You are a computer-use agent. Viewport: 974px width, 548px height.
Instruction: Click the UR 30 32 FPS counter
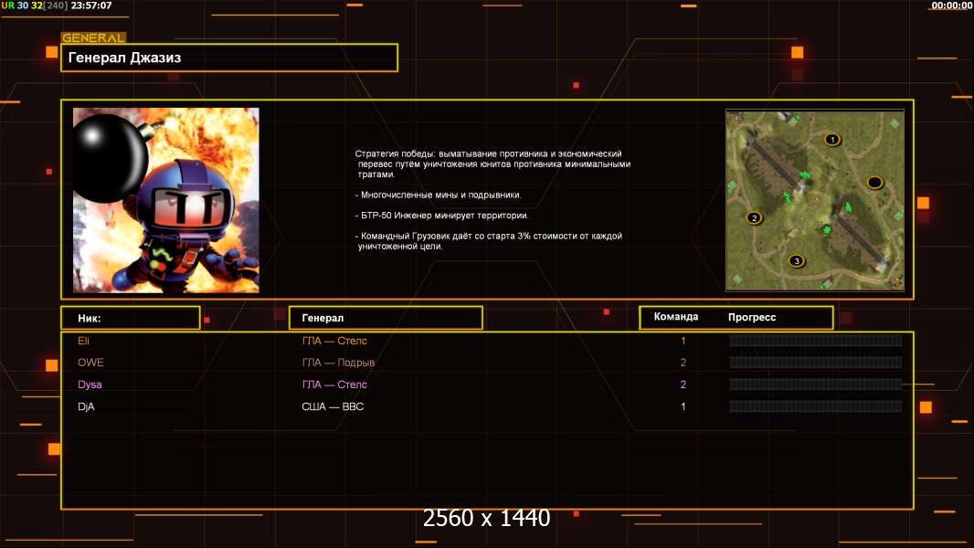coord(34,5)
